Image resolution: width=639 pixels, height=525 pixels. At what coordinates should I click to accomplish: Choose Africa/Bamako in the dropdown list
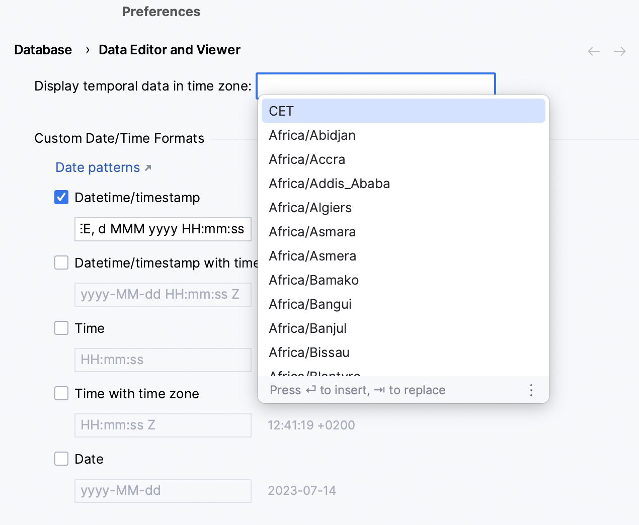313,280
